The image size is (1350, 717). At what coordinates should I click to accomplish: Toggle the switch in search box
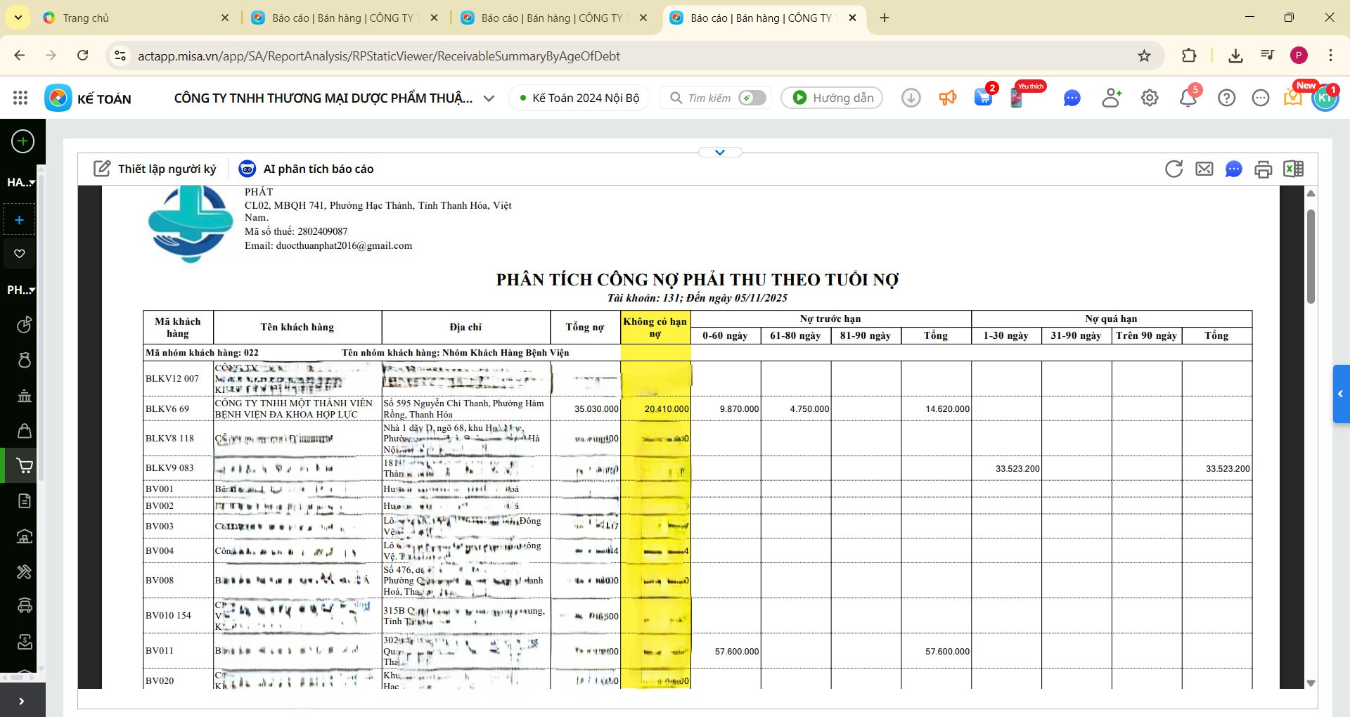point(752,98)
